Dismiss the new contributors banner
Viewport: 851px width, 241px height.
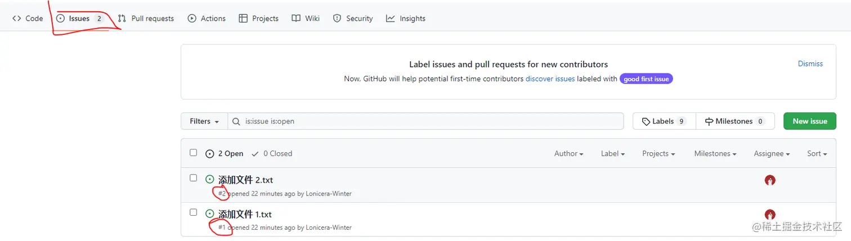(810, 64)
